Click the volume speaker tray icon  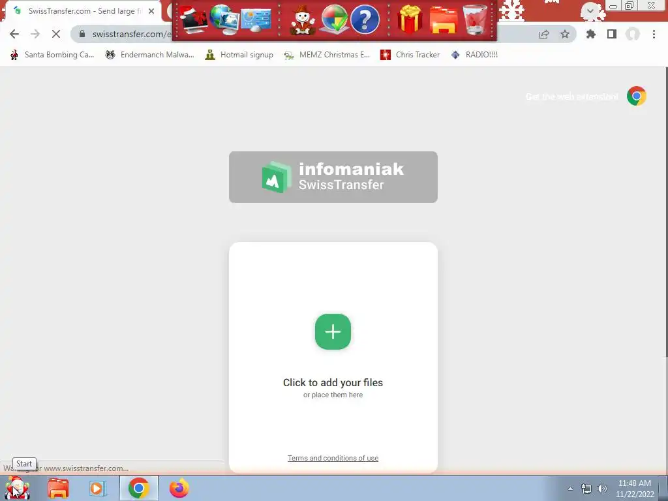point(602,489)
